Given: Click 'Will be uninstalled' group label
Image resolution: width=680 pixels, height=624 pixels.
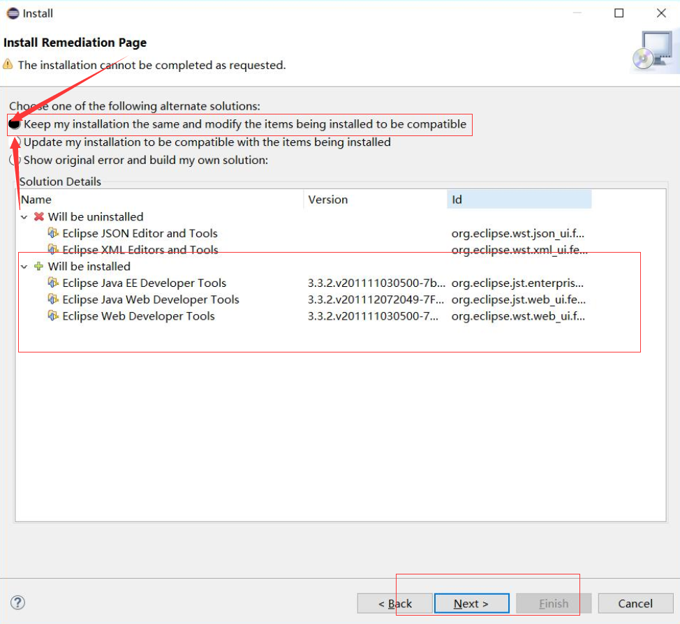Looking at the screenshot, I should [x=96, y=216].
